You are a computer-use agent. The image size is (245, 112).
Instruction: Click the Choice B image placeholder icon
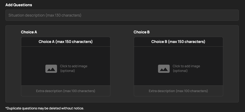[x=164, y=69]
